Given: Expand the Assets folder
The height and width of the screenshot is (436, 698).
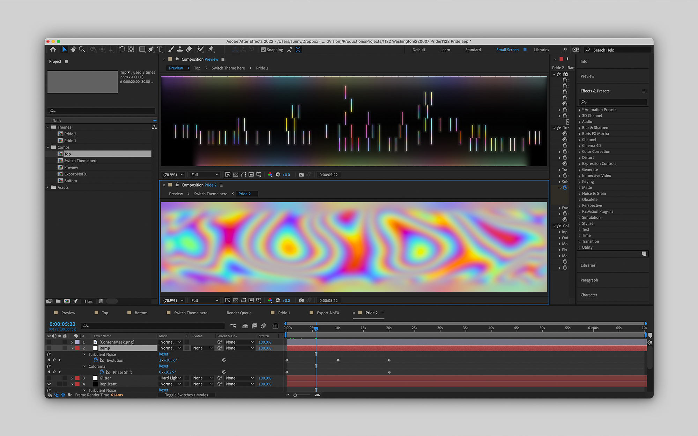Looking at the screenshot, I should [48, 187].
